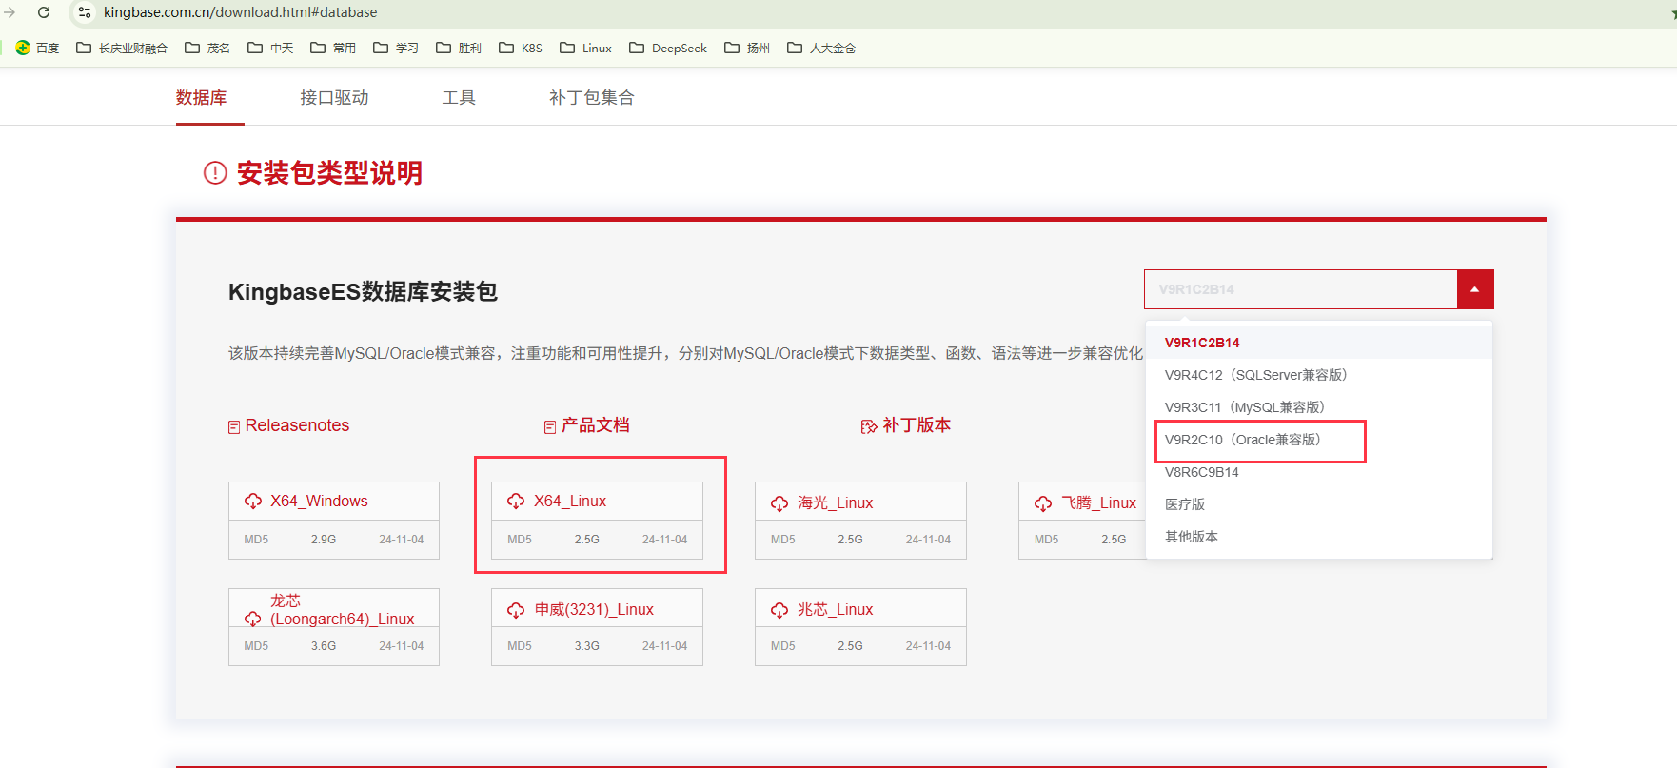1677x768 pixels.
Task: Open the 长庆业财融合 bookmark folder
Action: (x=121, y=48)
